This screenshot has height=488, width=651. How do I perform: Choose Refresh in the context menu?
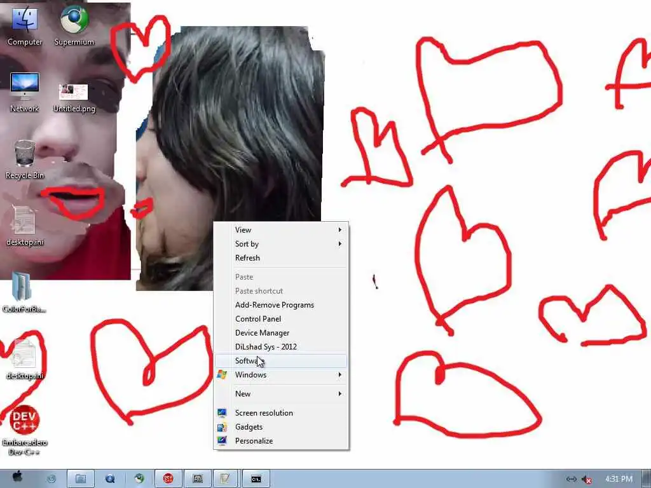click(x=281, y=258)
